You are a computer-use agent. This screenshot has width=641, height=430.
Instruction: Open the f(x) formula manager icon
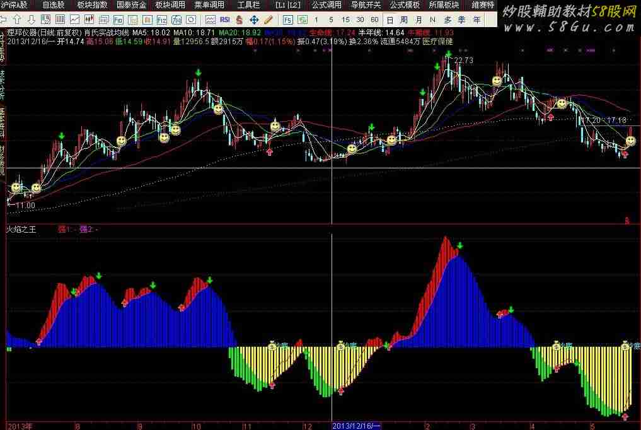(176, 19)
